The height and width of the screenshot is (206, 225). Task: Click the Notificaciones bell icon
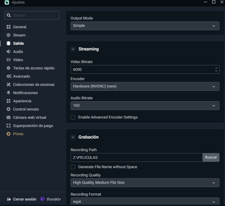click(9, 93)
